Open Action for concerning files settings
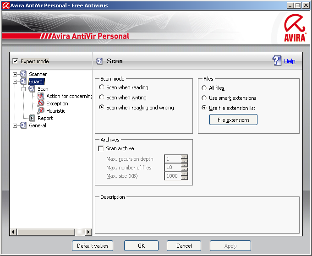This screenshot has height=256, width=312. pos(69,96)
